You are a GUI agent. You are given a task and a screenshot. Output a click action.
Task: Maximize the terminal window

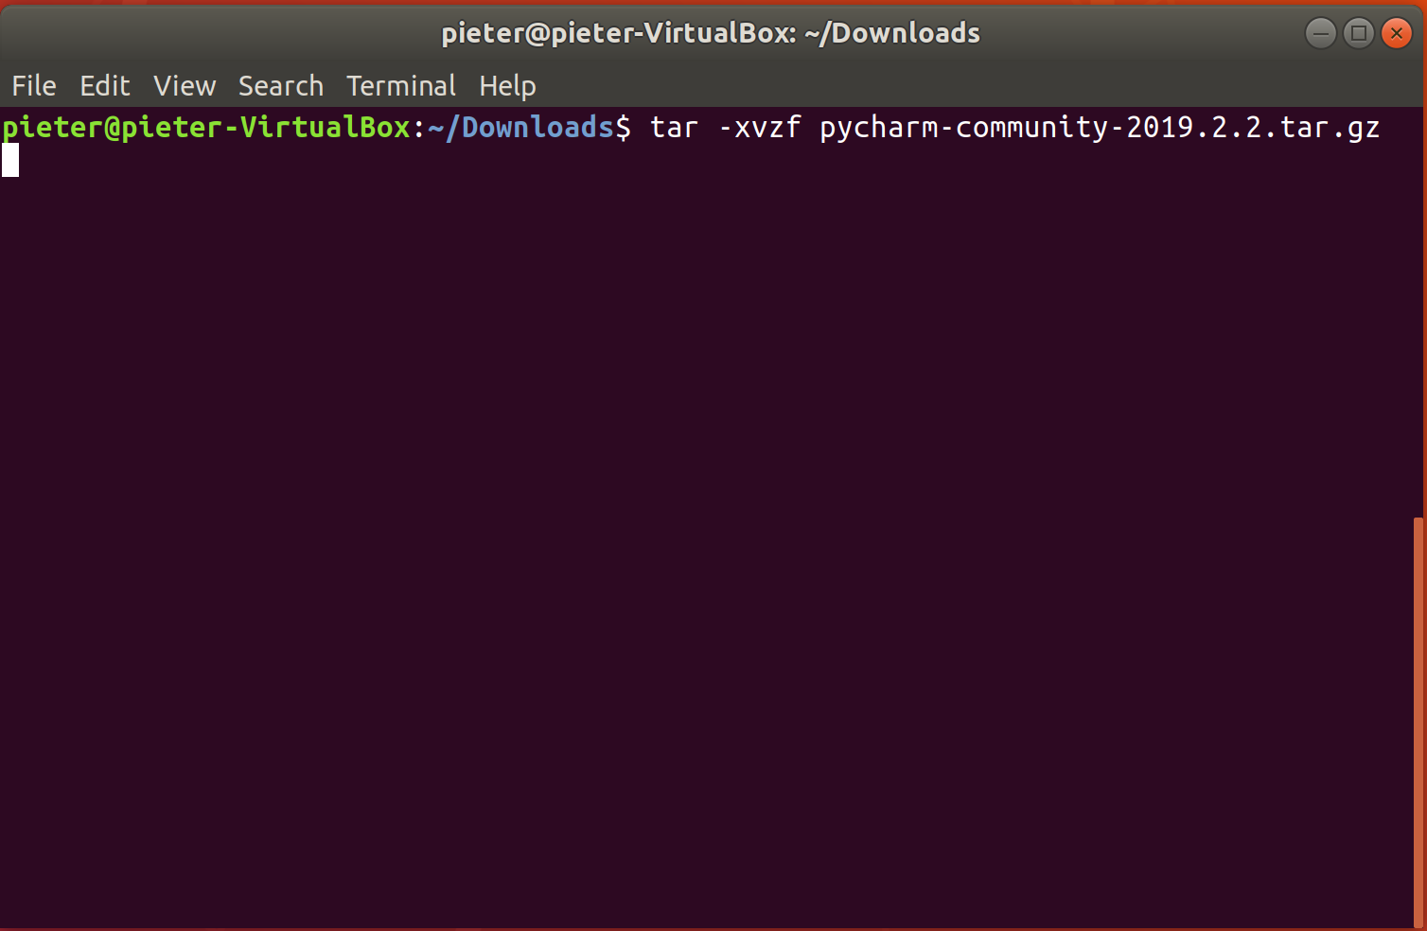1359,32
